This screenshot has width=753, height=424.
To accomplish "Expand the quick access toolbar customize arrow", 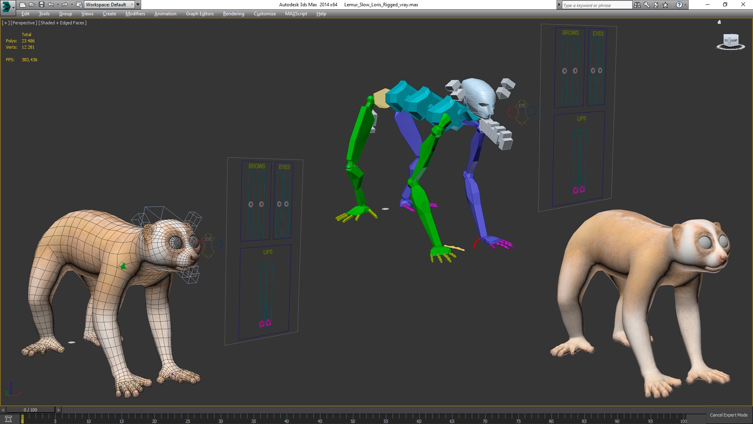I will [x=138, y=5].
